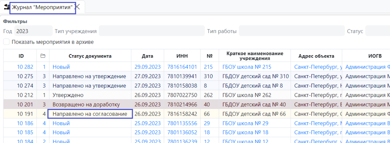Screen dimensions: 390x143
Task: Click the Статус filter field
Action: click(377, 31)
